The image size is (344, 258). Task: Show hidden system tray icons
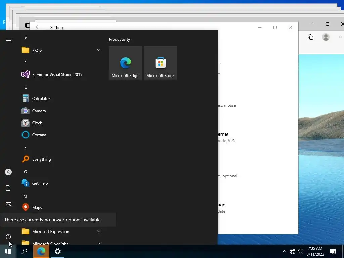point(284,251)
